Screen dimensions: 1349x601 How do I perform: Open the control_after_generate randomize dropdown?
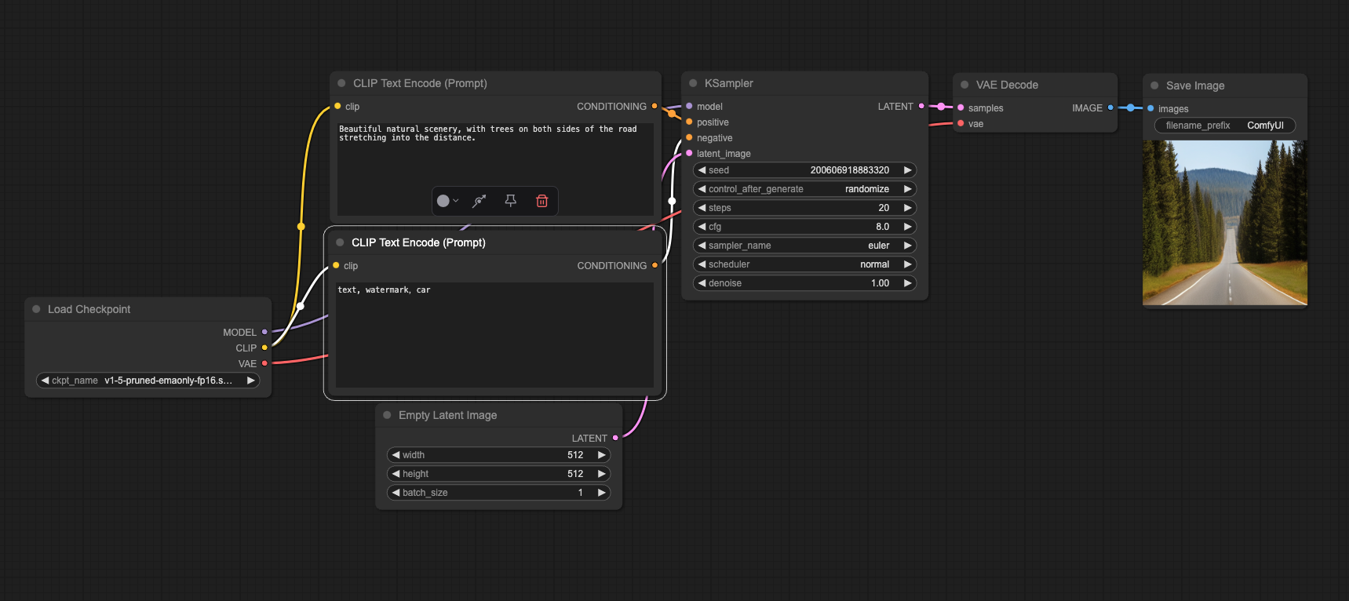coord(804,189)
